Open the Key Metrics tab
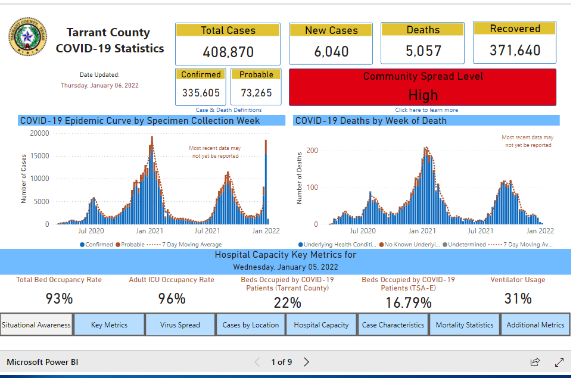573x378 pixels. pos(109,324)
